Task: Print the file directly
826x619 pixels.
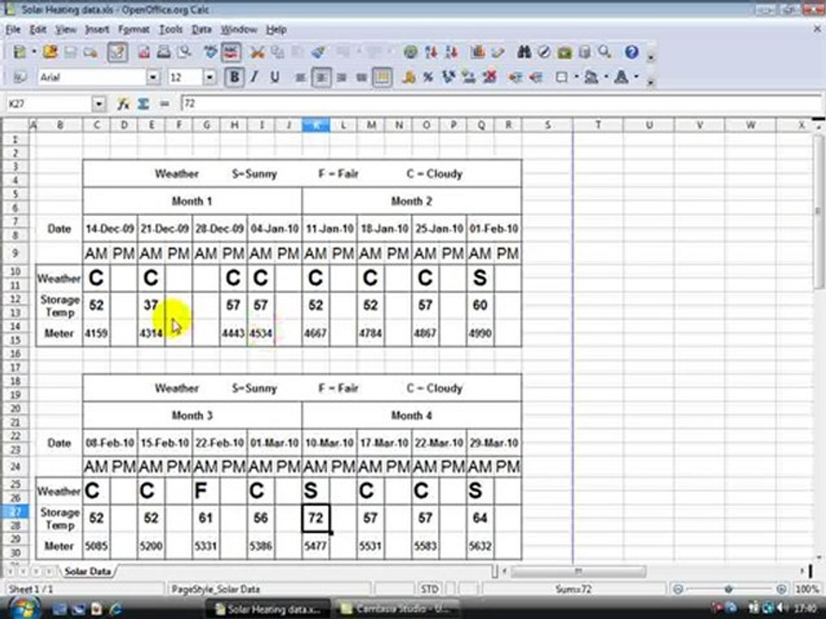Action: 163,52
